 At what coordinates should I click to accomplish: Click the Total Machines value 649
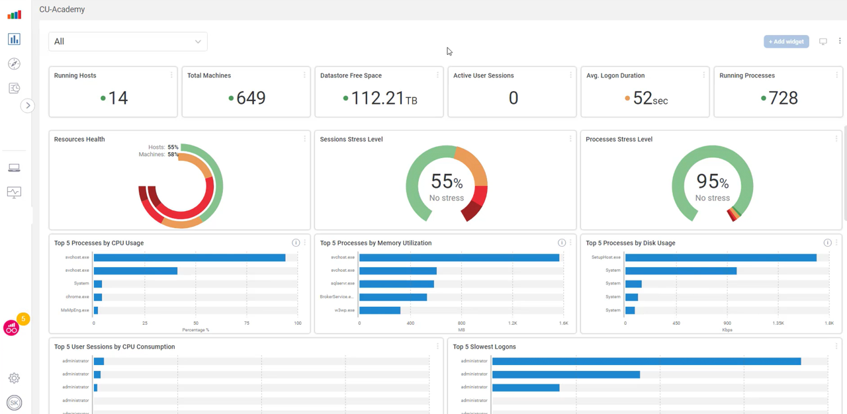click(x=251, y=98)
